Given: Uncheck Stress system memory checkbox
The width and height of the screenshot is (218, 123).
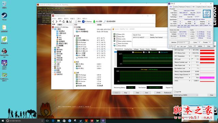Looking at the screenshot, I should (117, 41).
